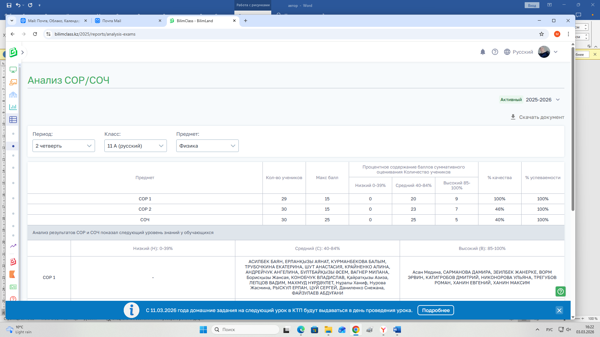Image resolution: width=600 pixels, height=337 pixels.
Task: Open the Предмет dropdown showing Физика
Action: point(207,146)
